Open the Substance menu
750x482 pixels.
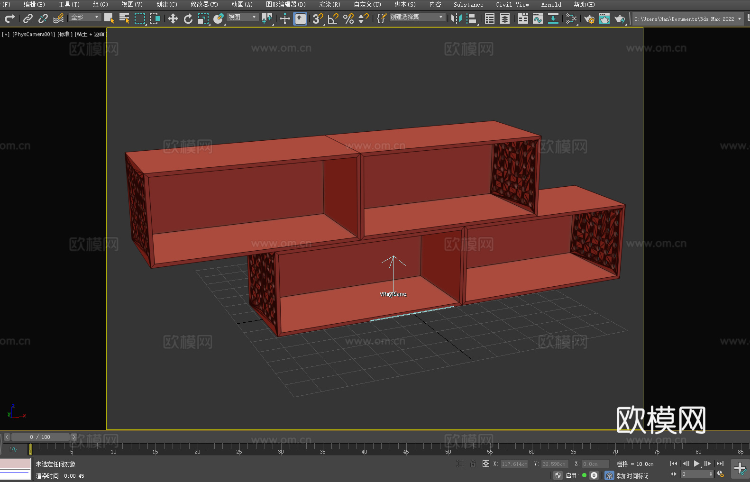coord(468,4)
